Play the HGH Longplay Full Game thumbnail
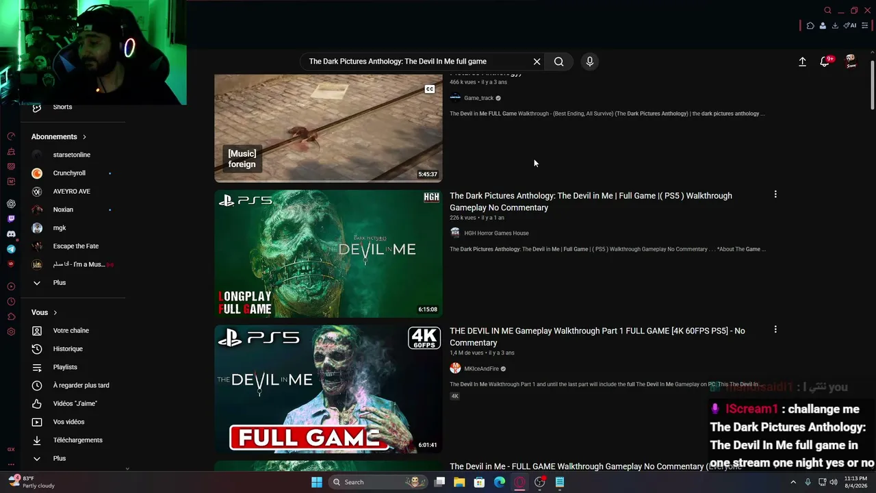Screen dimensions: 876x493 point(328,253)
